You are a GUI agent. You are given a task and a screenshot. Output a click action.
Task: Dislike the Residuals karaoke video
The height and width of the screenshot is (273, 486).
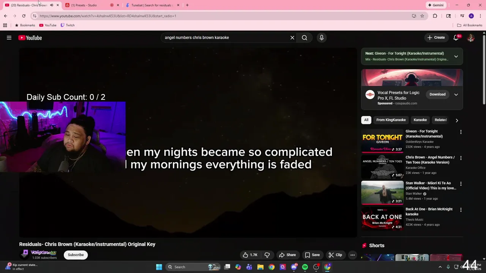click(267, 255)
